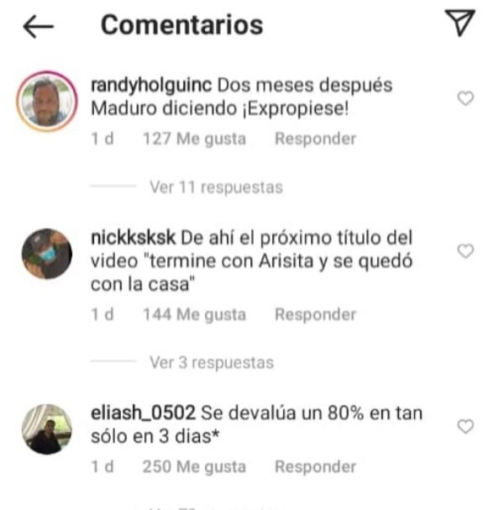The width and height of the screenshot is (504, 510).
Task: Reply to eliash_0502 via Responder
Action: point(315,467)
